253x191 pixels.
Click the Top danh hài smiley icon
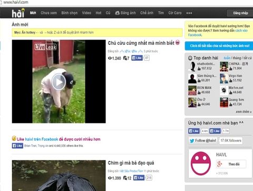[x=190, y=58]
